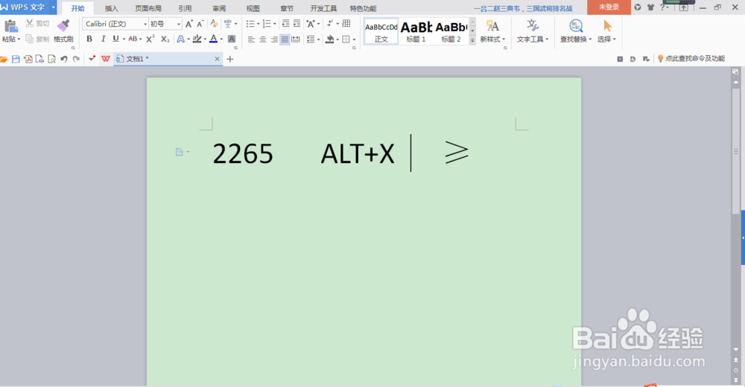Toggle bold formatting
This screenshot has height=387, width=745.
click(89, 39)
